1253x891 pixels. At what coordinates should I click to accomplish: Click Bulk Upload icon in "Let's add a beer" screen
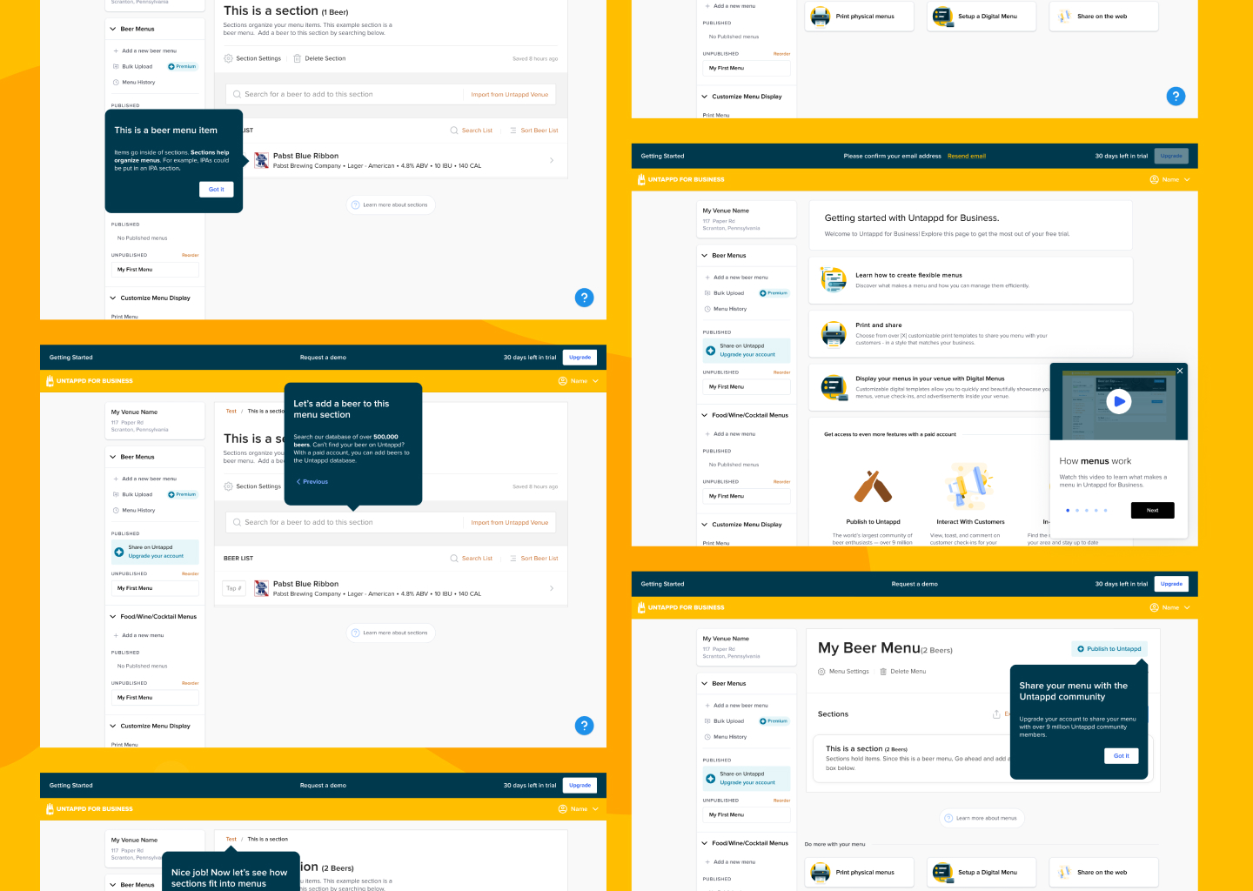pos(116,494)
